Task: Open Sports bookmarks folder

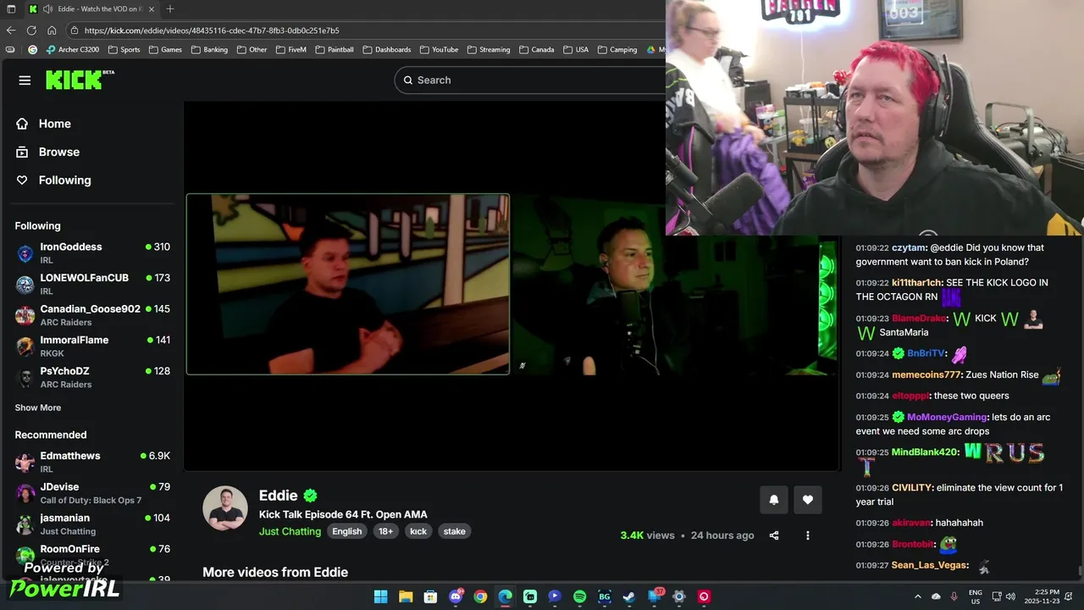Action: point(124,49)
